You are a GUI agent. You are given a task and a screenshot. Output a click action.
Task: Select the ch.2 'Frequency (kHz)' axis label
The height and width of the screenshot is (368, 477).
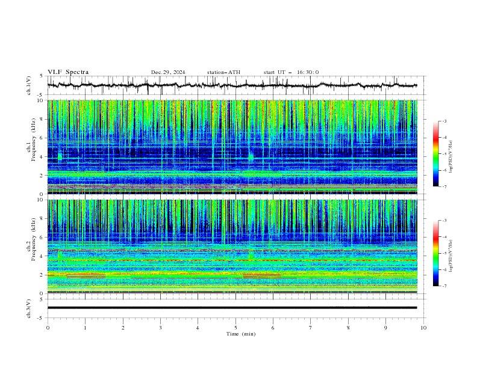point(34,239)
